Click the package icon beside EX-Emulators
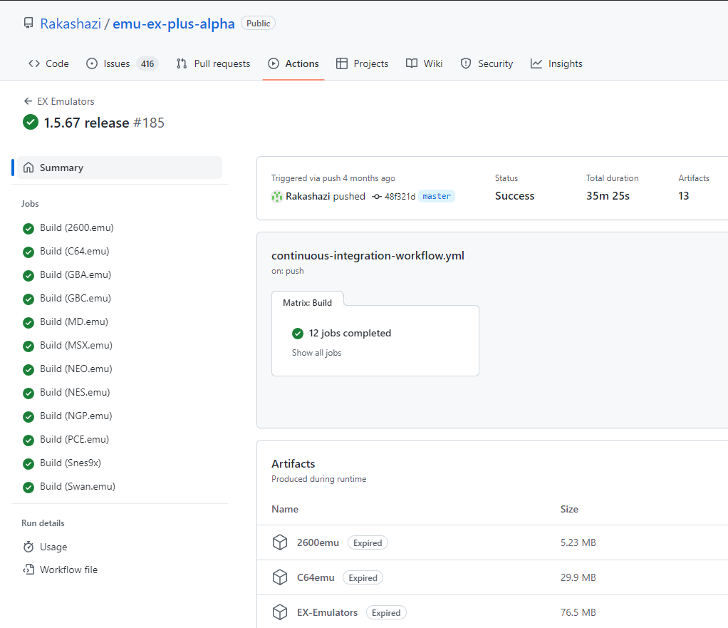Viewport: 728px width, 628px height. click(279, 612)
